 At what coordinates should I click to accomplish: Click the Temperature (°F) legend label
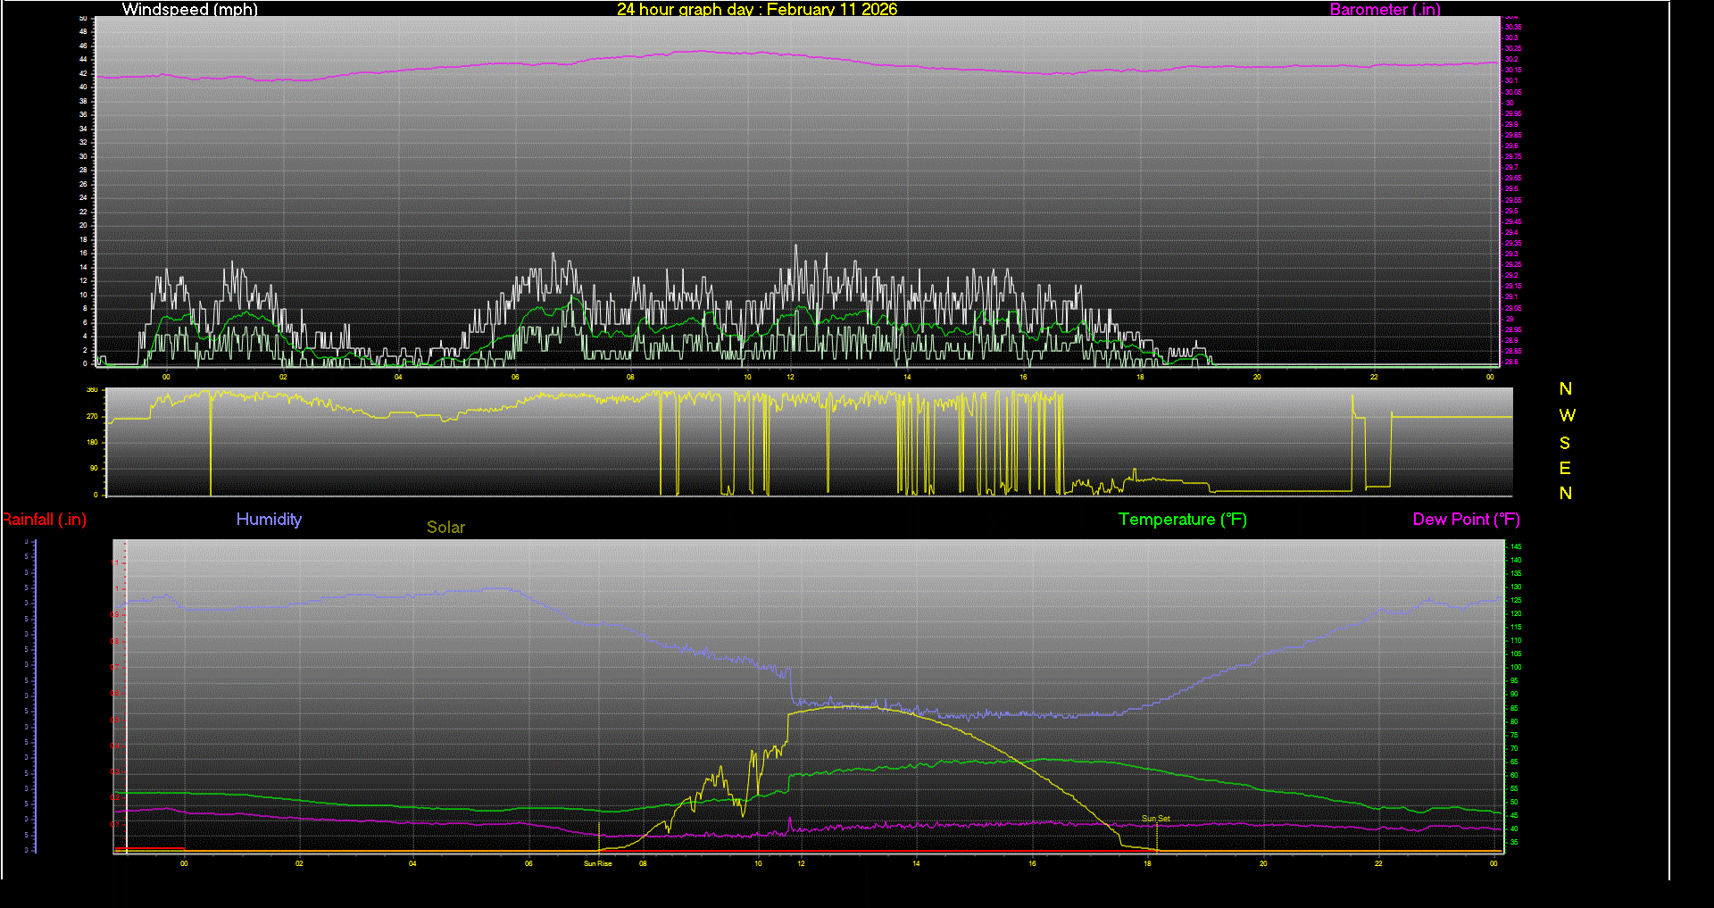[1182, 519]
